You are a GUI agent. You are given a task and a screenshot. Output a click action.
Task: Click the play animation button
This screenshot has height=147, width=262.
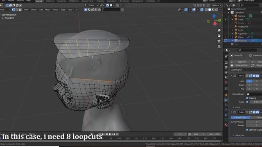coord(110,134)
